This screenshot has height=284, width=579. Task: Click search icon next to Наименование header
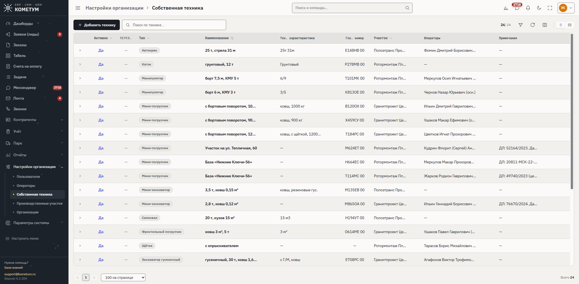pyautogui.click(x=232, y=38)
